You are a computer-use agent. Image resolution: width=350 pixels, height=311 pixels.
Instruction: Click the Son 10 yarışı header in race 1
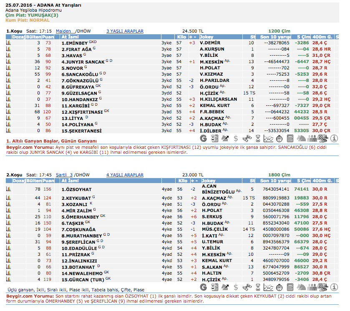pos(274,36)
